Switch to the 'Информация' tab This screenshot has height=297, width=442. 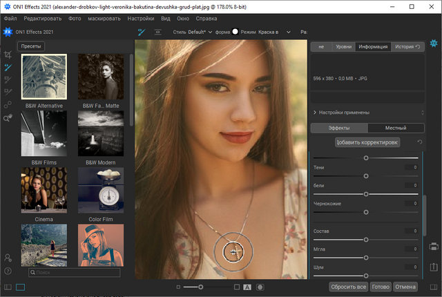373,47
